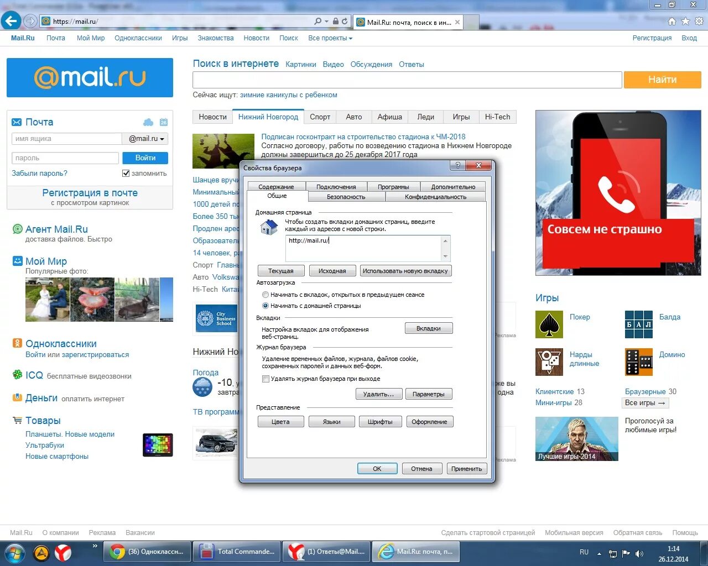
Task: Open address bar dropdown arrow
Action: [x=327, y=21]
